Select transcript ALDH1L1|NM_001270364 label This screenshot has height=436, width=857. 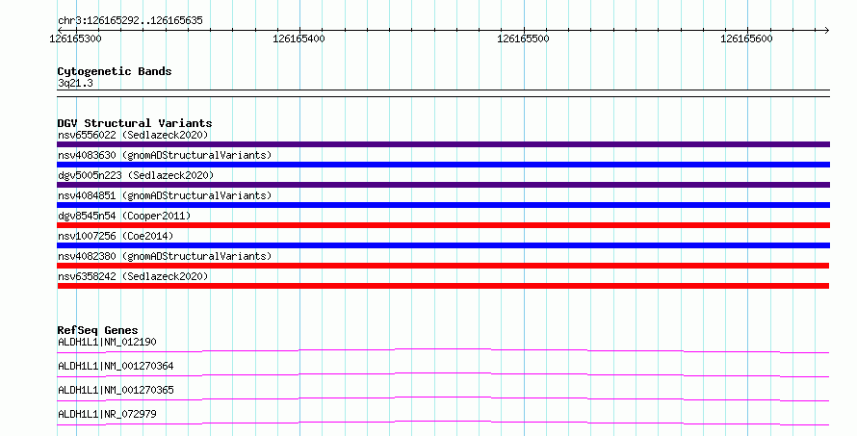(x=116, y=366)
